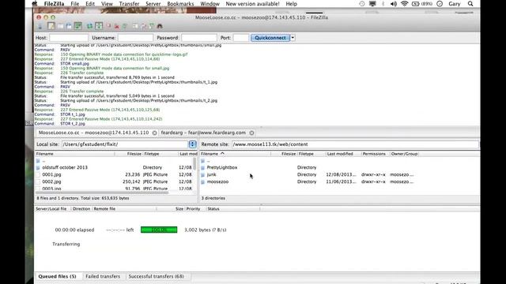The width and height of the screenshot is (506, 284).
Task: Sort local list by Filesize column
Action: click(x=128, y=154)
